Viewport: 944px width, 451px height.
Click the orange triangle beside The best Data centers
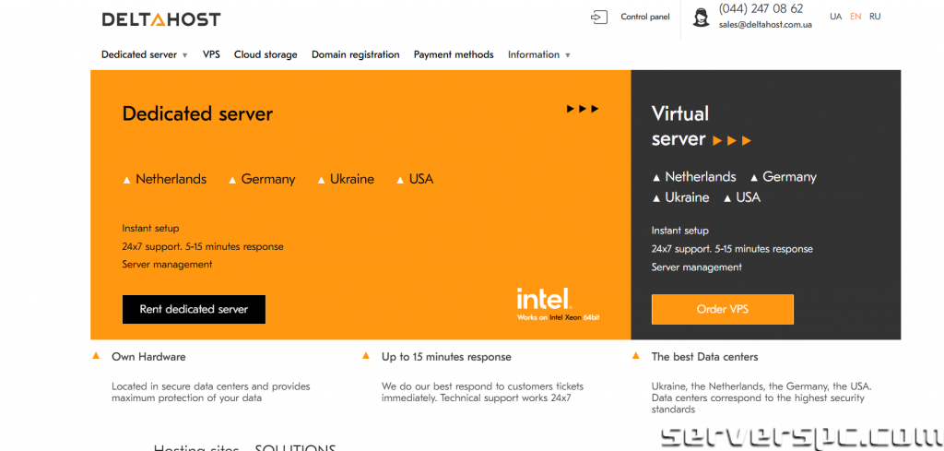tap(636, 356)
